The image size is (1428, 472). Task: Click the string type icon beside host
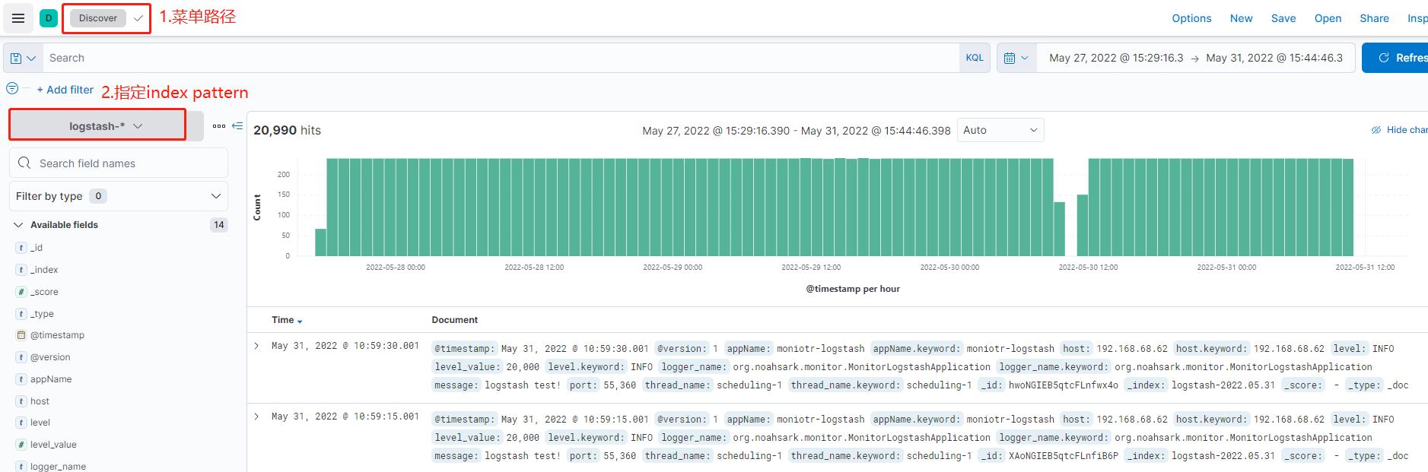coord(21,401)
